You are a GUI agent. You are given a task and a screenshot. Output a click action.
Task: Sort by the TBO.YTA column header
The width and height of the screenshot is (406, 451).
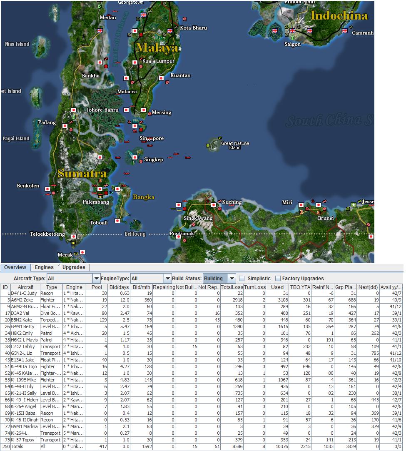pos(300,287)
